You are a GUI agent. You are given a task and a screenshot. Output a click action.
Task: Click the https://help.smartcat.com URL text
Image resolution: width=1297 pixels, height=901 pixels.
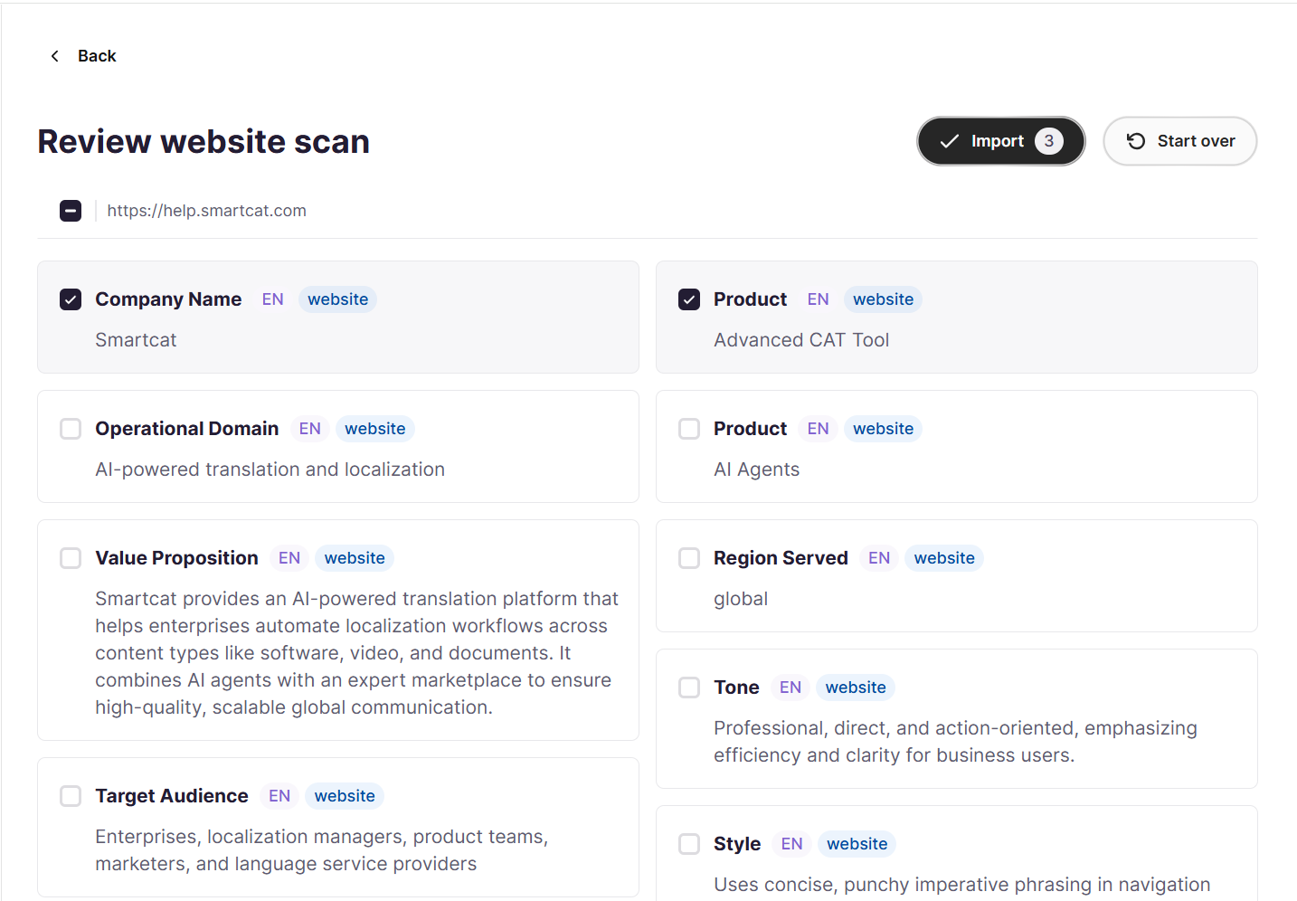point(207,211)
